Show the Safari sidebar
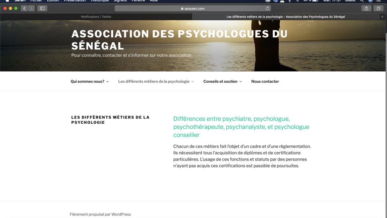 coord(42,8)
